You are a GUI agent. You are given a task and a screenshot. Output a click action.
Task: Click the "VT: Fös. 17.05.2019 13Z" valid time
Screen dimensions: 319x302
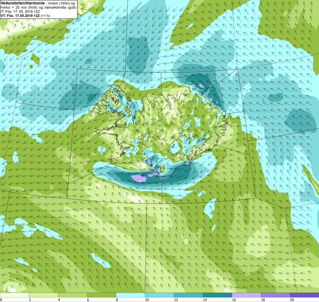click(x=20, y=15)
